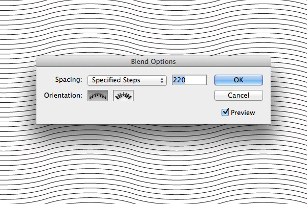Screen dimensions: 307x204
Task: Uncheck the Preview checkbox
Action: pos(225,112)
